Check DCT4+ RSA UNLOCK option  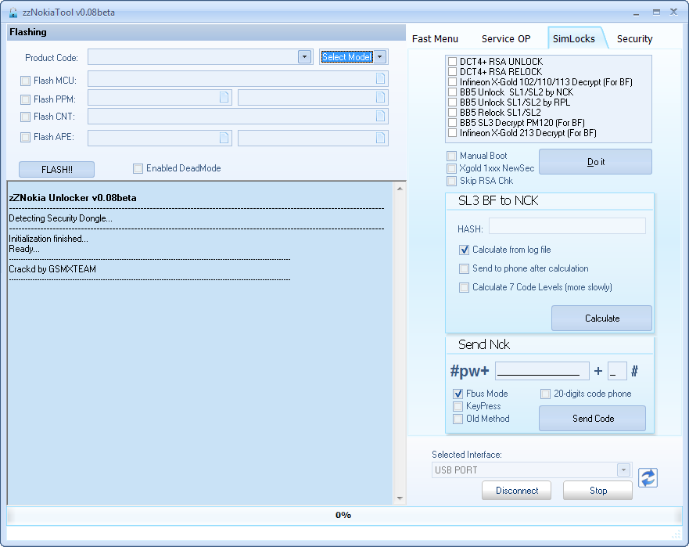point(452,62)
